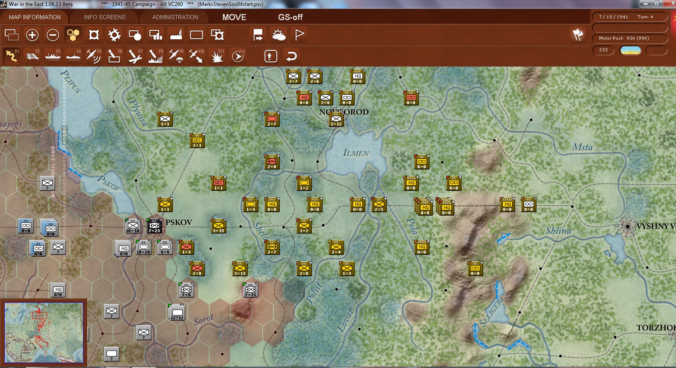Select the F9 air transport mode
This screenshot has width=676, height=368.
[176, 55]
